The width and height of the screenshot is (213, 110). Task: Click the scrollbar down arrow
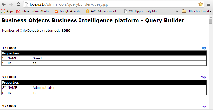point(211,107)
